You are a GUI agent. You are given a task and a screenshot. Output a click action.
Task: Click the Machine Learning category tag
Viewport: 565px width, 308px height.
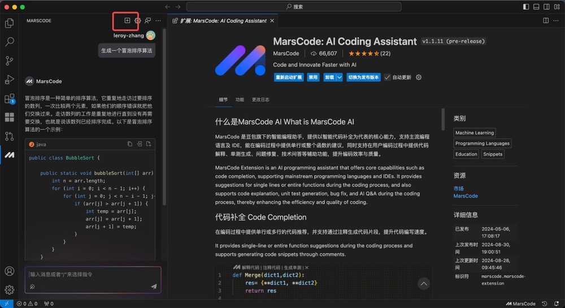coord(474,133)
